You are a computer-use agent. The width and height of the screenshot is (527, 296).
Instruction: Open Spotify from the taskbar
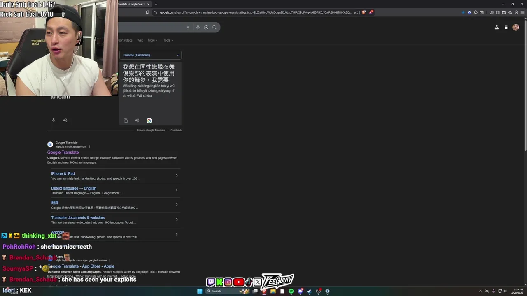click(x=291, y=291)
